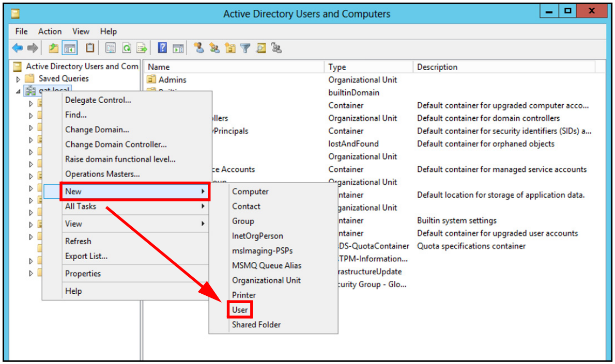The image size is (615, 364).
Task: Toggle the Show/Hide Action Pane toolbar icon
Action: (x=178, y=48)
